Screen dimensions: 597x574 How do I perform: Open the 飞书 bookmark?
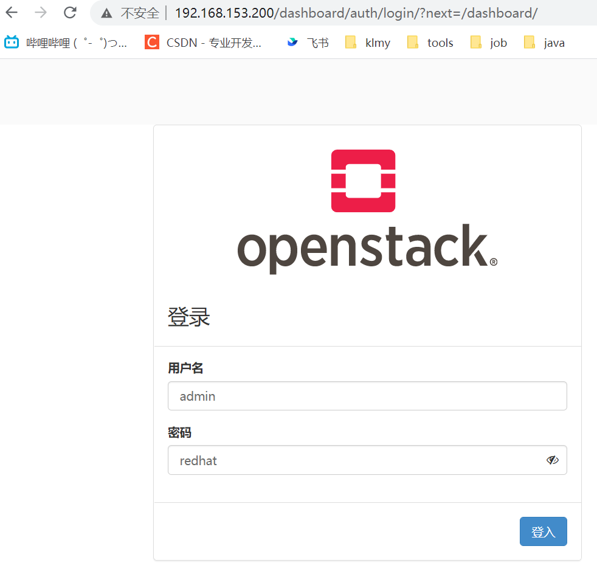308,43
